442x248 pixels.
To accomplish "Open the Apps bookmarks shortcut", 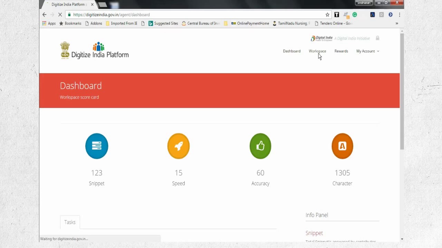I will 49,23.
